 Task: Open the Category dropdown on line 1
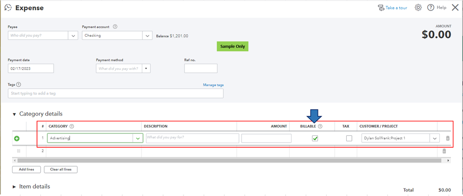pos(138,138)
